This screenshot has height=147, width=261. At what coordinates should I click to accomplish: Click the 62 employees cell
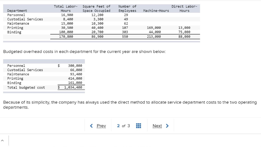(126, 23)
